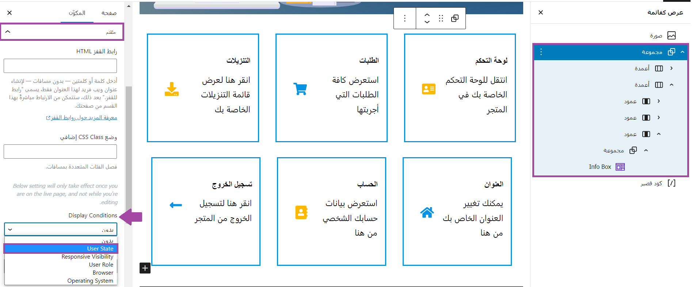This screenshot has height=287, width=692.
Task: Open the anchor links learn more link
Action: (81, 117)
